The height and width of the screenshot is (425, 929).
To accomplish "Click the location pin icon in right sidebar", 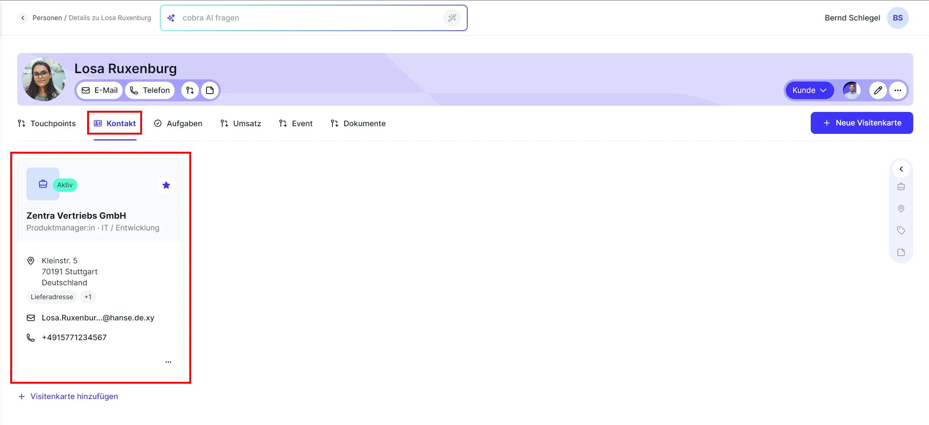I will (x=901, y=208).
